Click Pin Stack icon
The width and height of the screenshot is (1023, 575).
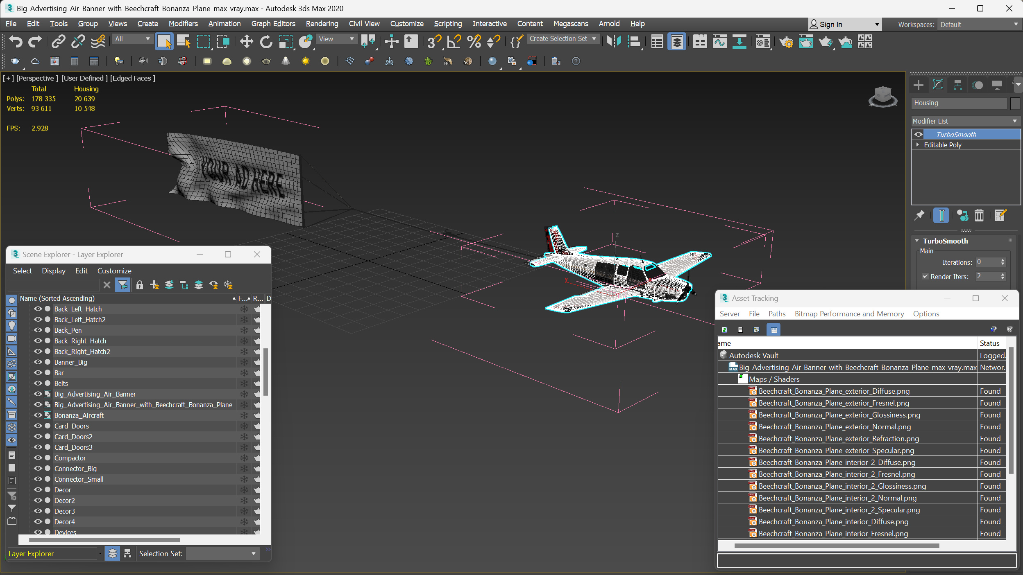(919, 215)
